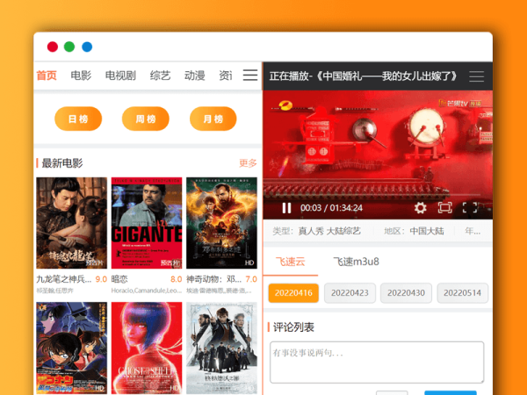Pause the video playback

pyautogui.click(x=286, y=208)
